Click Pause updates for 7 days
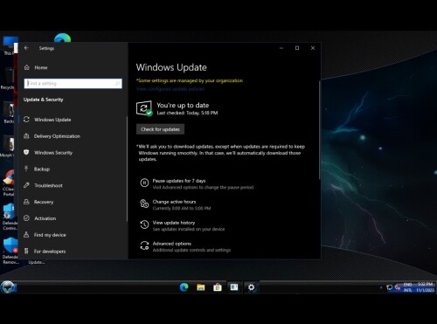The image size is (437, 324). 179,181
